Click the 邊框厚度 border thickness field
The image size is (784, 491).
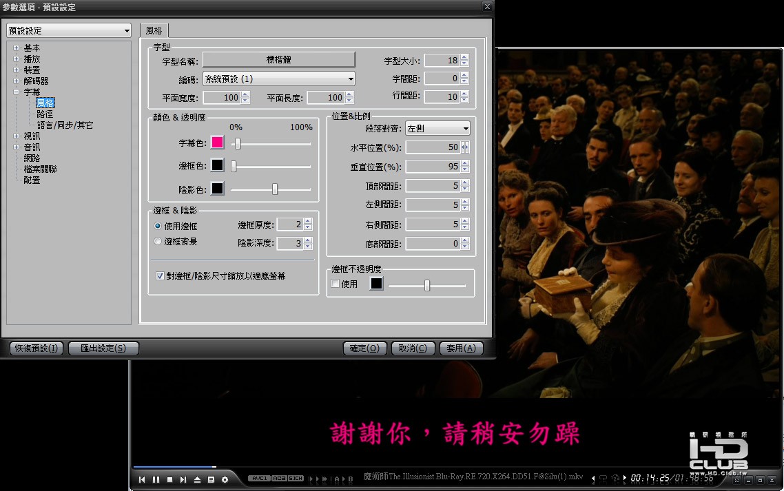click(x=291, y=224)
